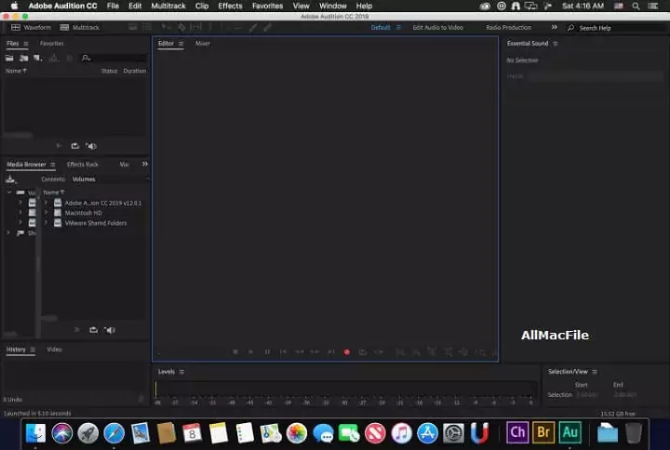Select the Adobe Audition CC 2019 v12.0.1 volume
This screenshot has height=450, width=670.
click(103, 203)
